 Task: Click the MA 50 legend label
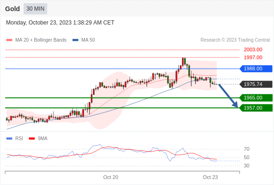click(x=88, y=40)
